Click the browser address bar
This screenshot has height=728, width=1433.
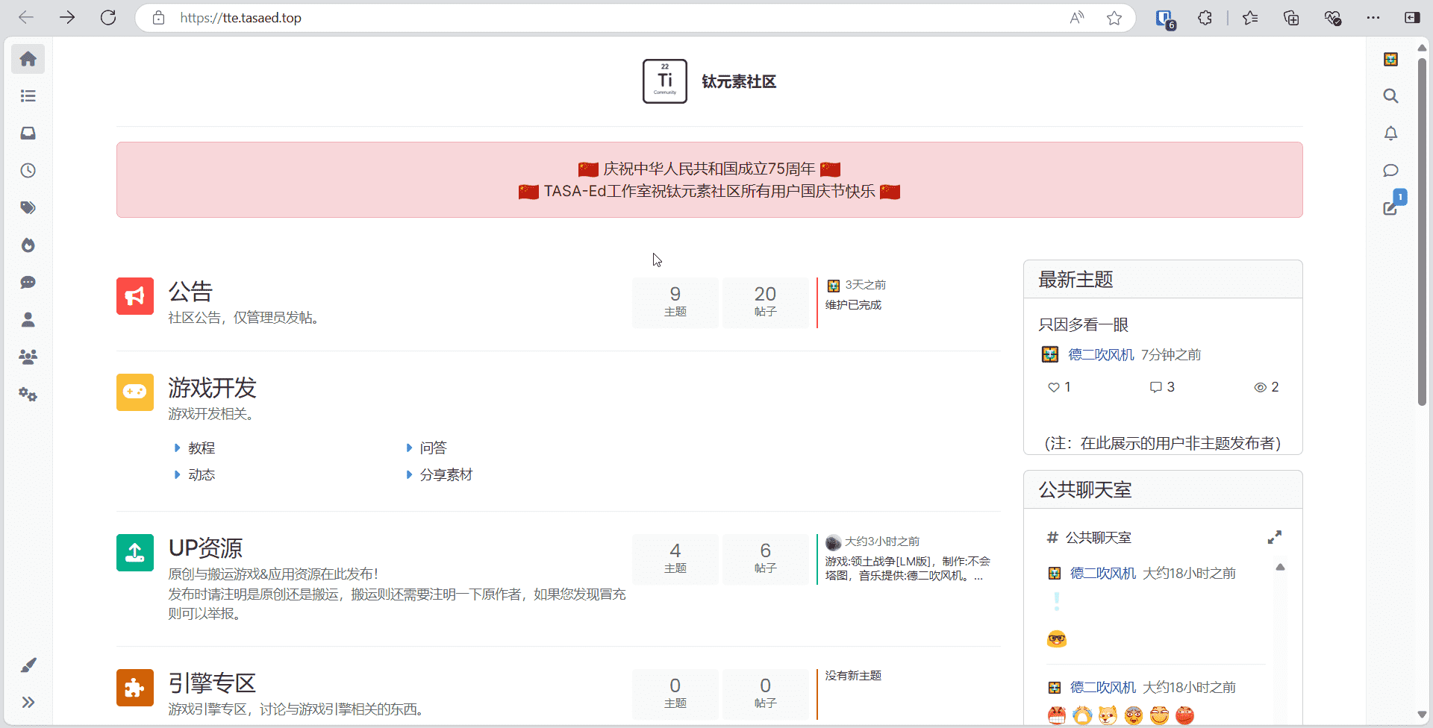tap(597, 18)
